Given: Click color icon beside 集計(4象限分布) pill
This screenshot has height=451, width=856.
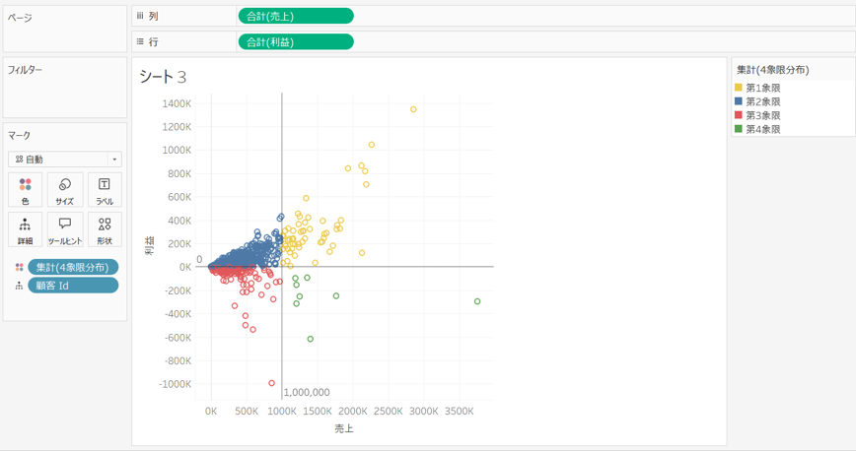Looking at the screenshot, I should (x=19, y=268).
